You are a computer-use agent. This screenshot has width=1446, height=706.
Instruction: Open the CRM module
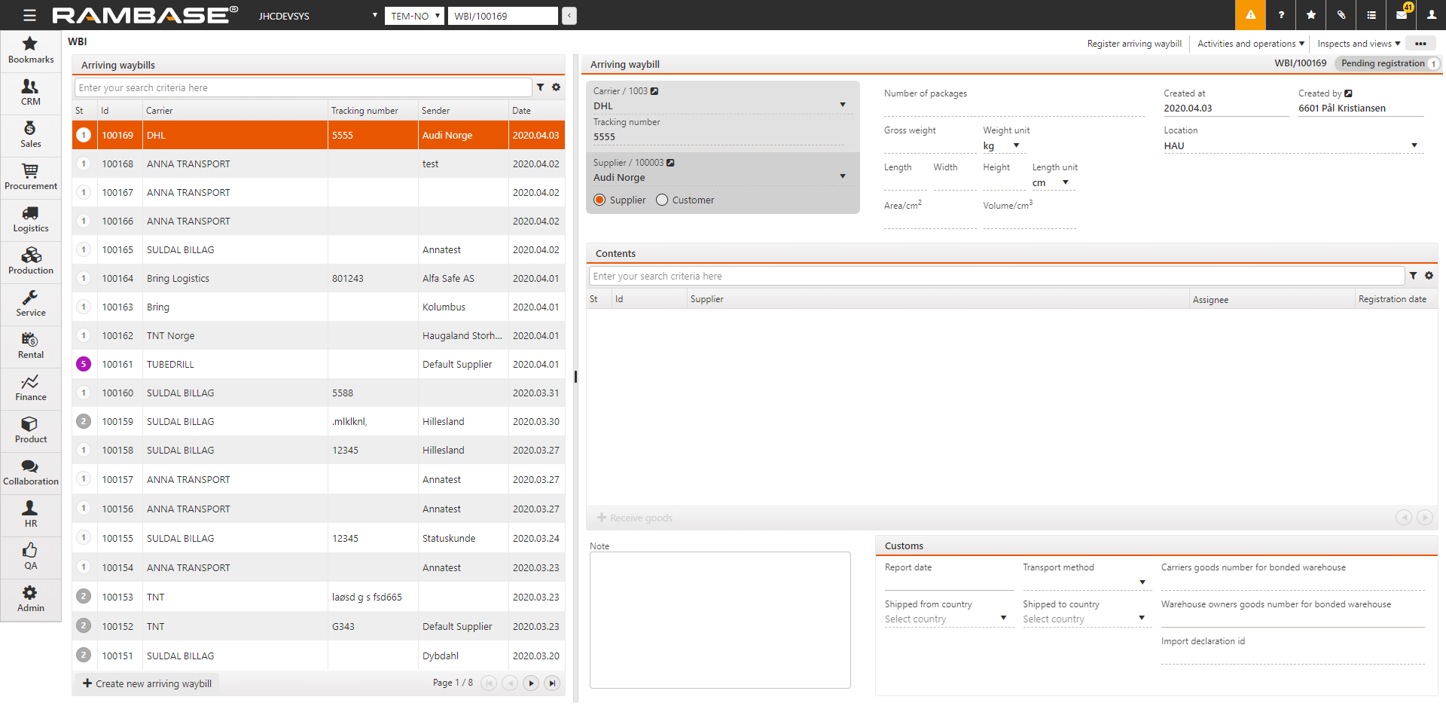[x=30, y=93]
